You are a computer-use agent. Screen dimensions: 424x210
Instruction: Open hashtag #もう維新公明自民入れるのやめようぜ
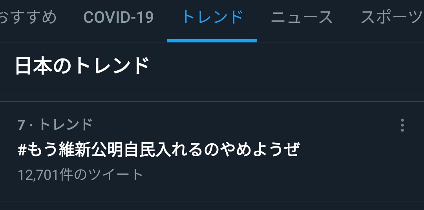click(159, 150)
